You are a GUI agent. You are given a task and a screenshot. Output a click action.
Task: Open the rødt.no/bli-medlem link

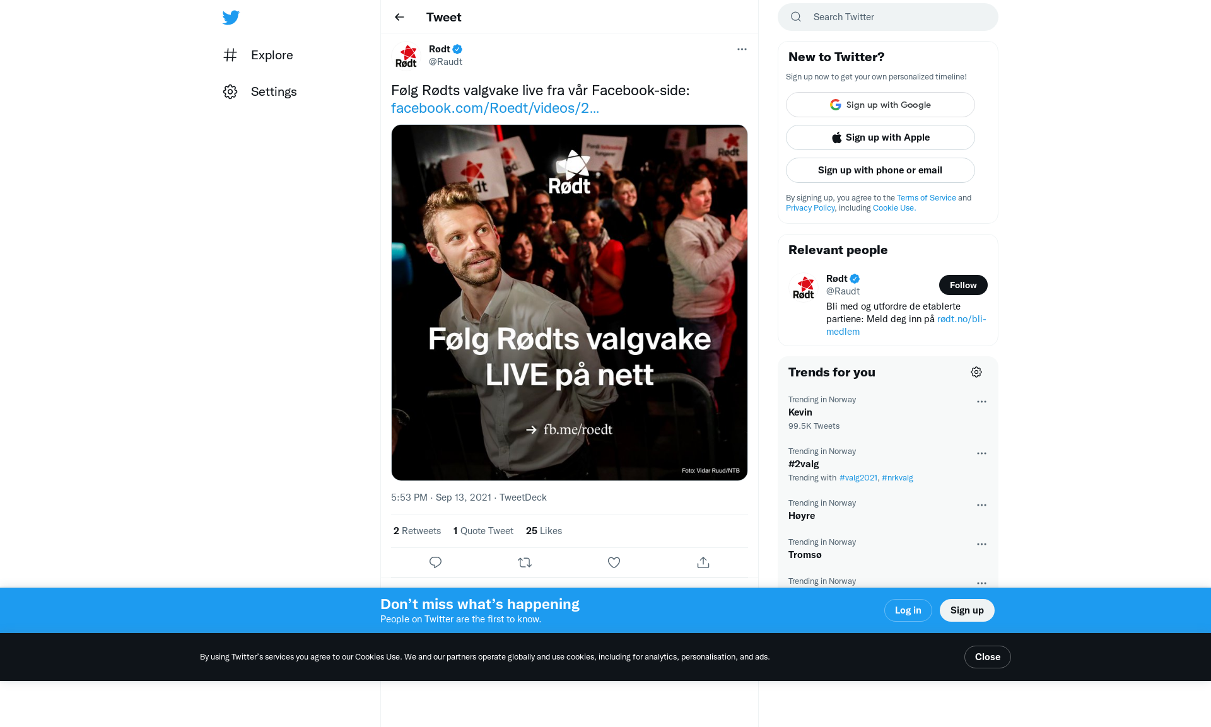[906, 325]
